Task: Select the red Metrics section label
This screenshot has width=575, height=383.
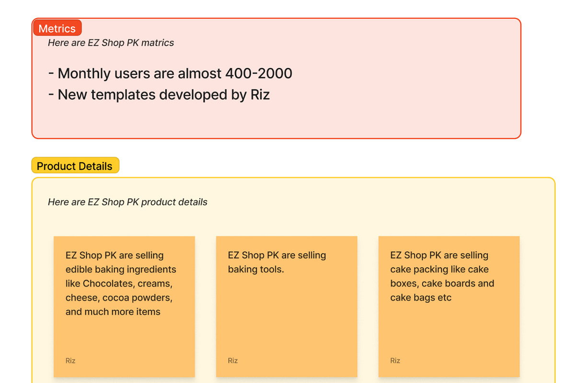Action: (x=57, y=28)
